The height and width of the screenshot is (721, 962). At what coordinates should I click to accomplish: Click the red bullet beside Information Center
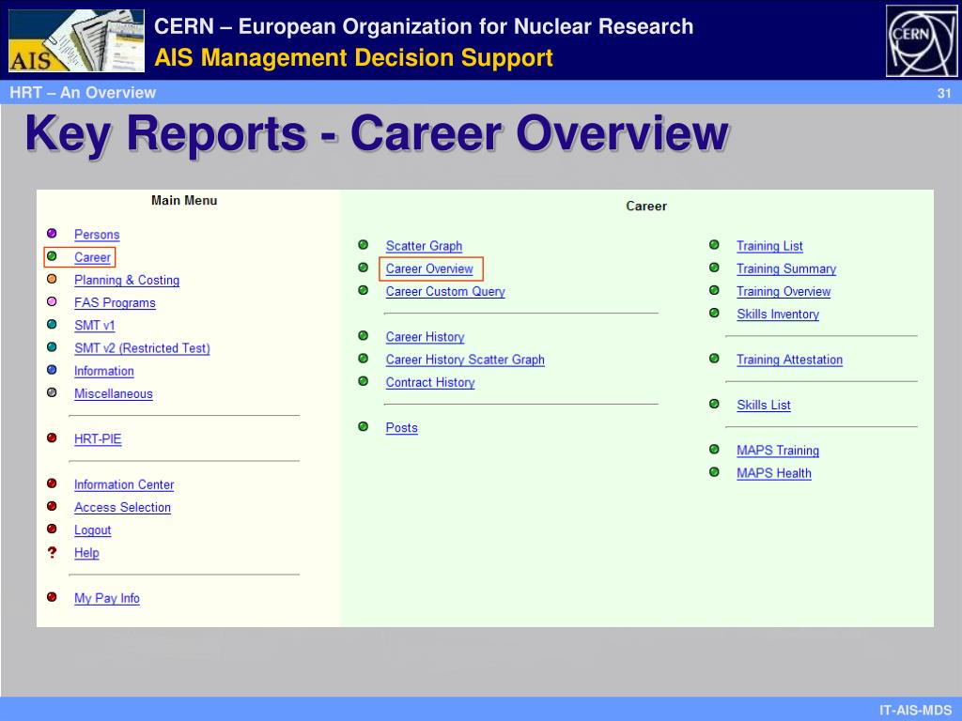pos(52,483)
